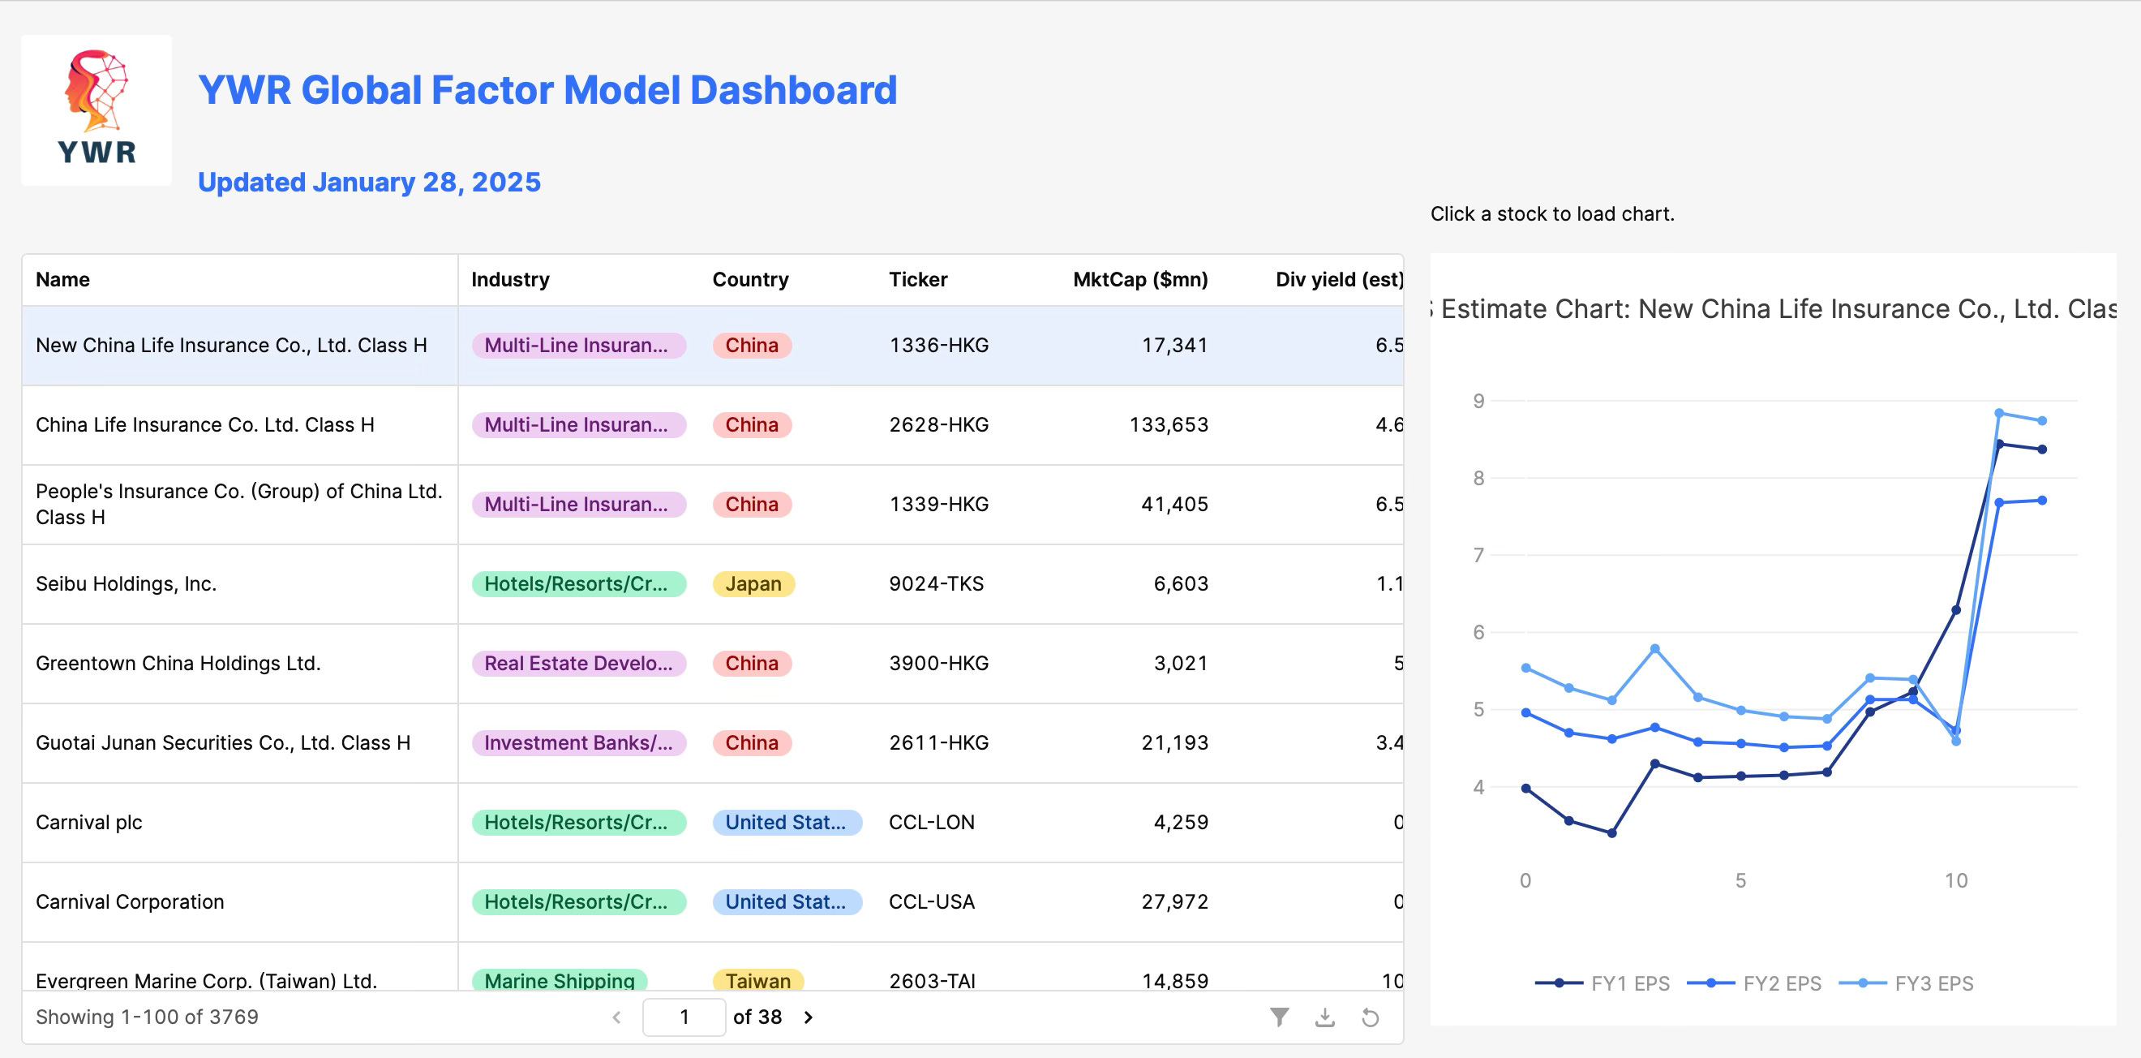Select Carnival Corporation row
2141x1058 pixels.
click(713, 901)
